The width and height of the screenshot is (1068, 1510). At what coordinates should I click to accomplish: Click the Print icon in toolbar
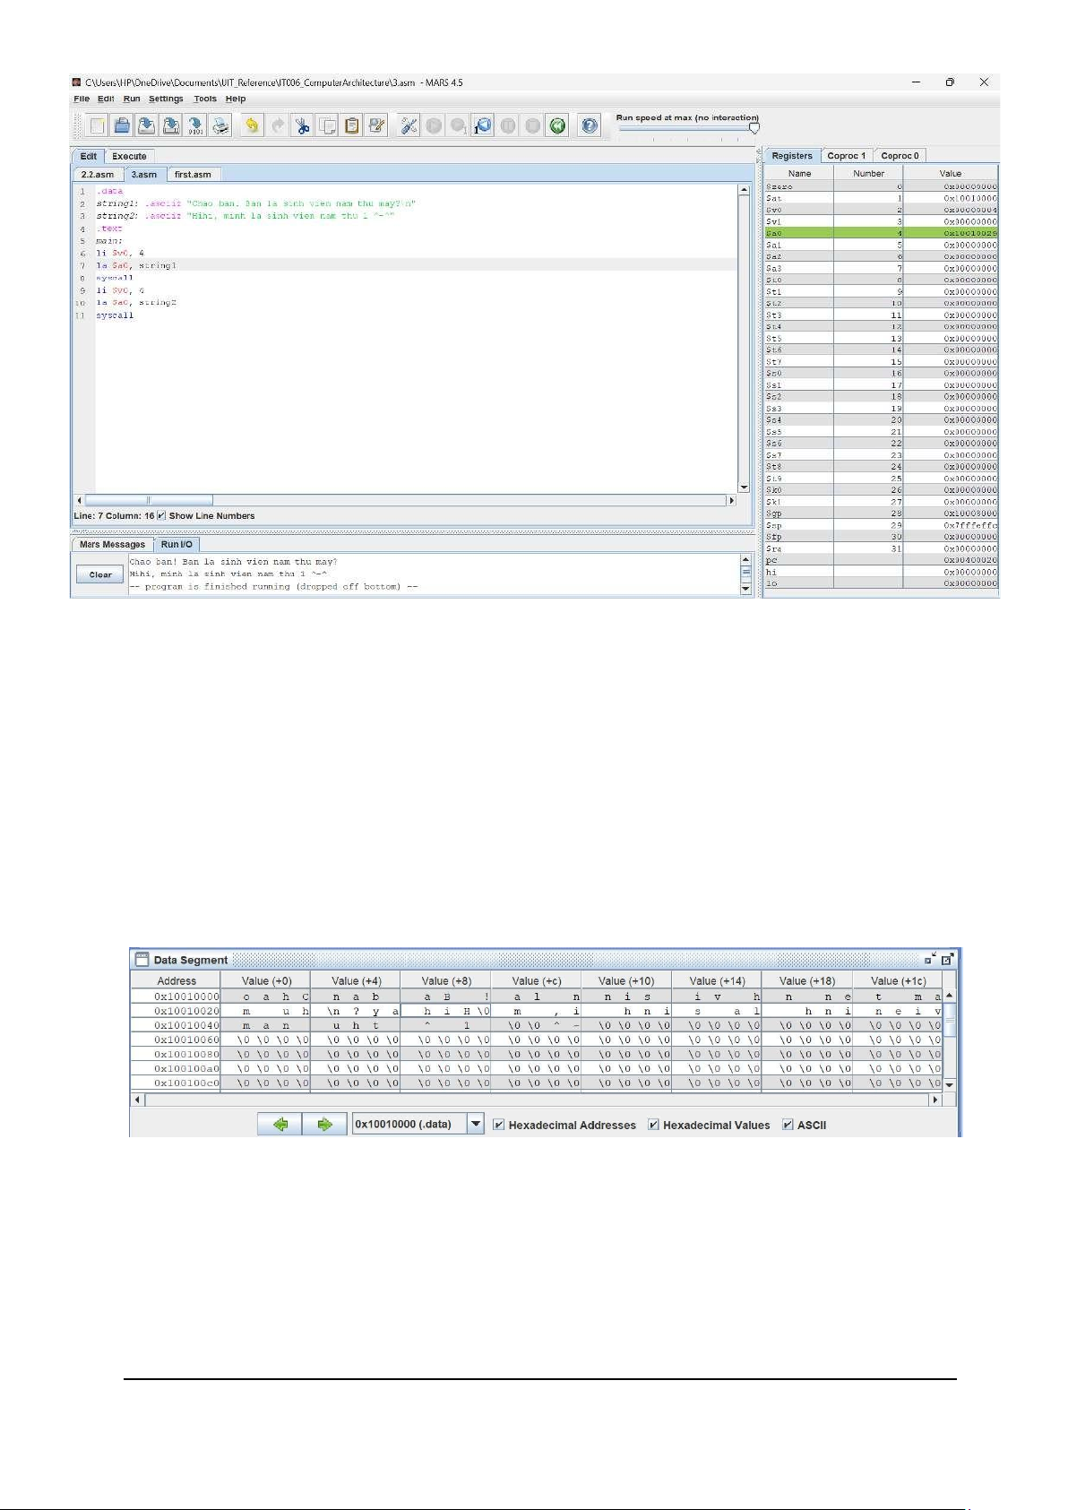point(220,126)
